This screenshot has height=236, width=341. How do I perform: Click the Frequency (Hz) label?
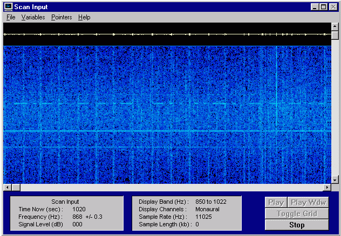[x=40, y=217]
